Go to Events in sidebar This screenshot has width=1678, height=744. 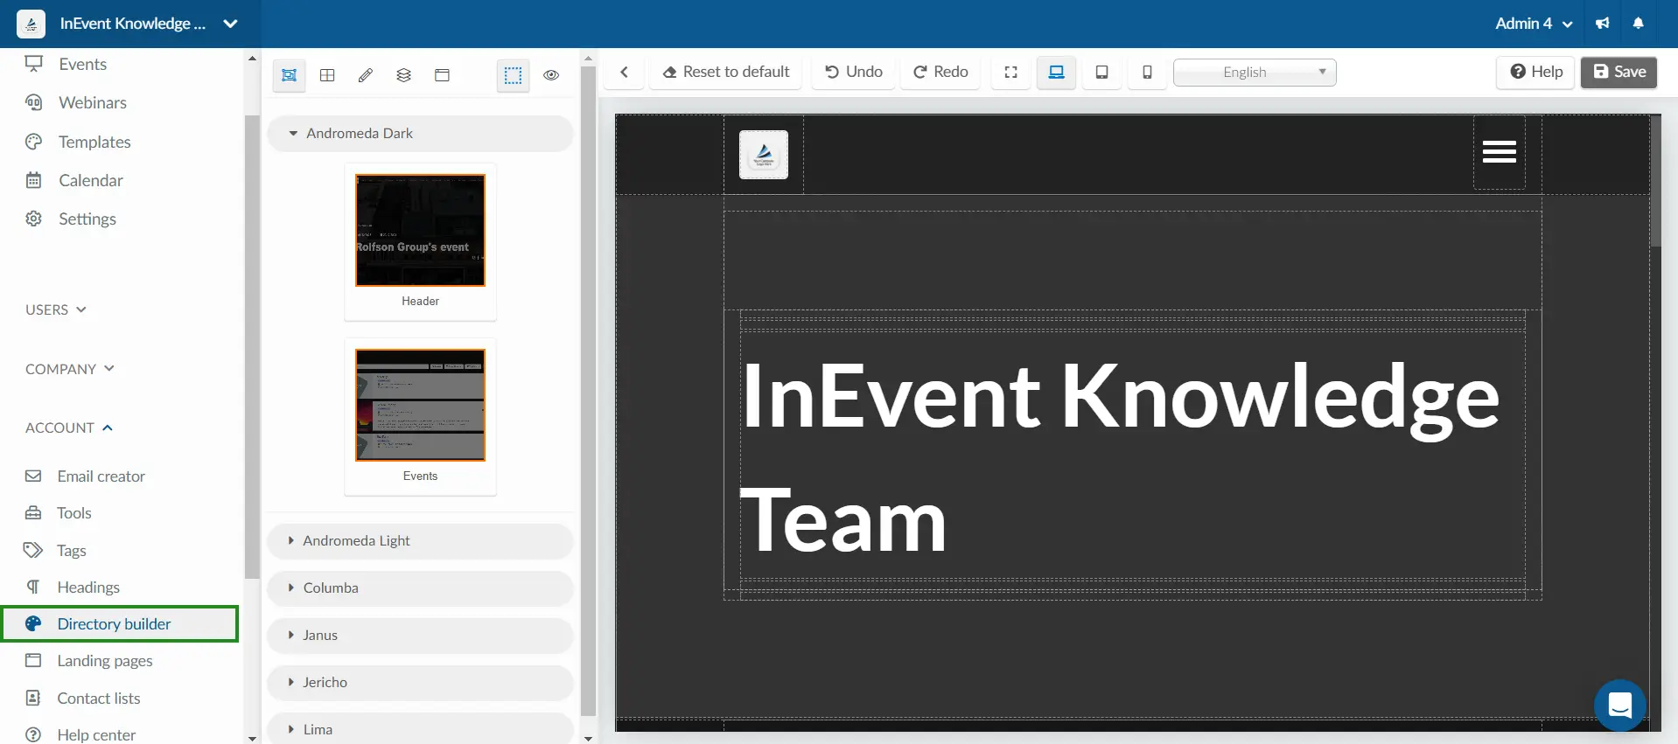(x=82, y=64)
